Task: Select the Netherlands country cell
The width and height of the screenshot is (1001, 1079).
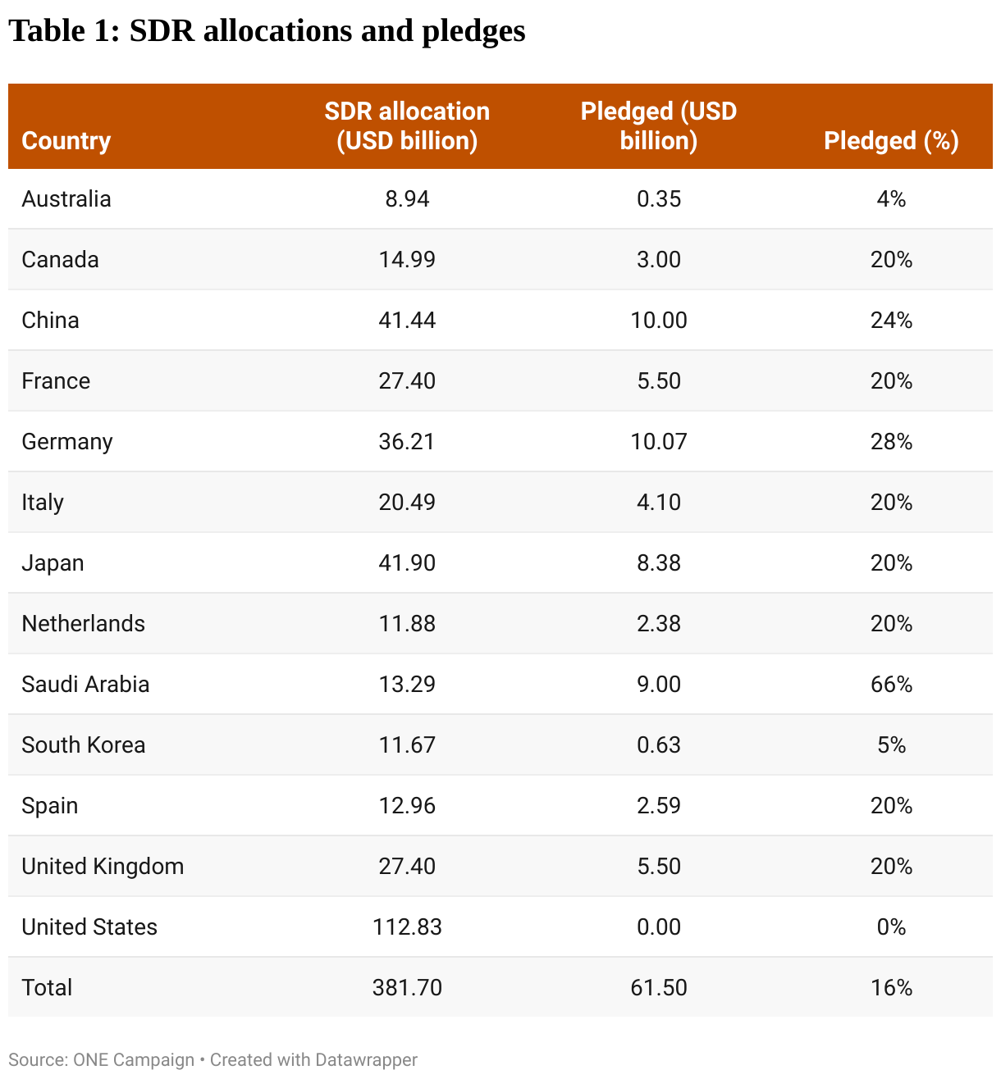Action: pyautogui.click(x=83, y=624)
